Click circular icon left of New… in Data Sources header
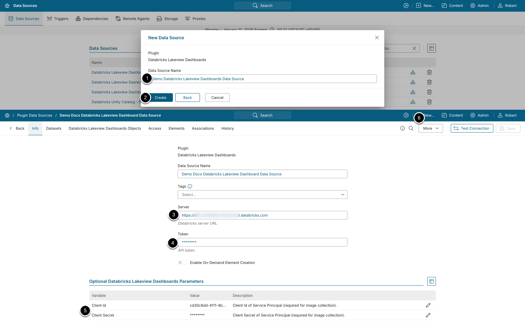Image resolution: width=525 pixels, height=323 pixels. coord(406,6)
